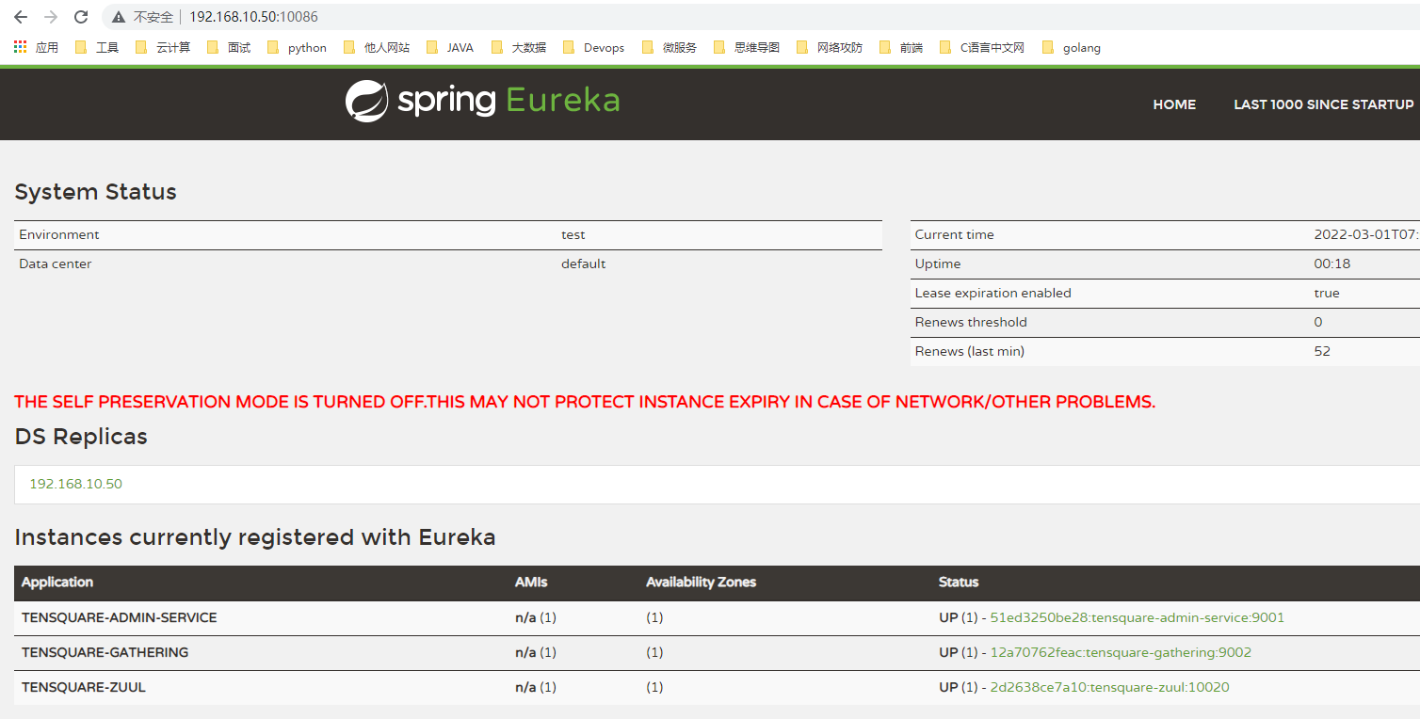This screenshot has height=719, width=1420.
Task: Click the Renews (last min) value 52
Action: tap(1322, 351)
